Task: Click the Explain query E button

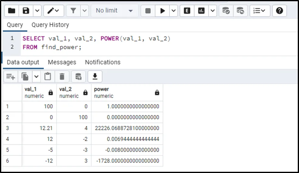Action: click(187, 11)
